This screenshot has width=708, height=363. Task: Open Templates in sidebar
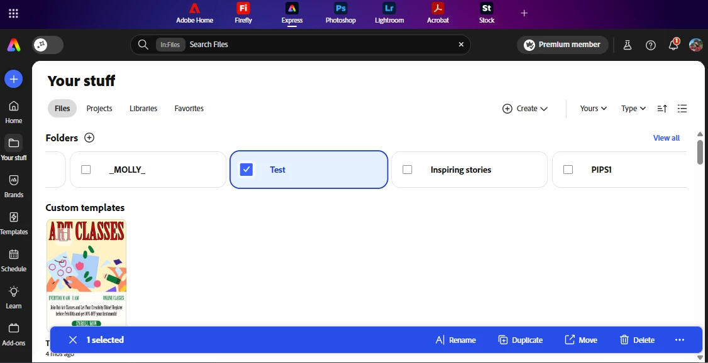[x=14, y=223]
